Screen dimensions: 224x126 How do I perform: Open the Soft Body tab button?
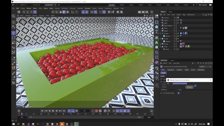[201, 70]
